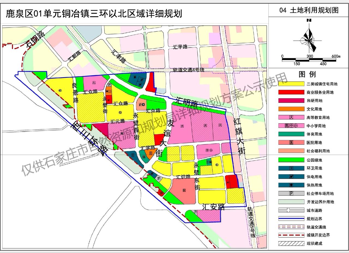Image resolution: width=349 pixels, height=253 pixels.
Task: Click legend text 城镇开发边界
Action: [318, 235]
